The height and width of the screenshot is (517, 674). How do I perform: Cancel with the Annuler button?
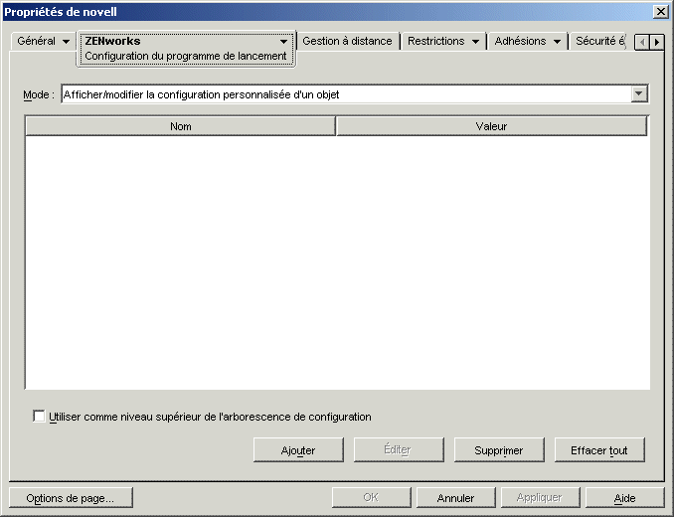click(455, 498)
